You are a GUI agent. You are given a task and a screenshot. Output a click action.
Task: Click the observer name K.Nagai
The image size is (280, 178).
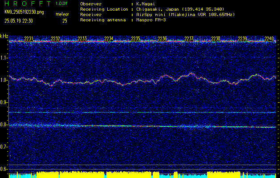coord(145,4)
